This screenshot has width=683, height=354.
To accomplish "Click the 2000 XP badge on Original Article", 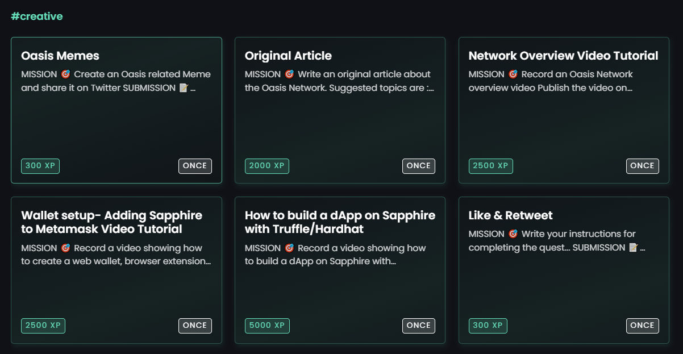I will coord(267,166).
